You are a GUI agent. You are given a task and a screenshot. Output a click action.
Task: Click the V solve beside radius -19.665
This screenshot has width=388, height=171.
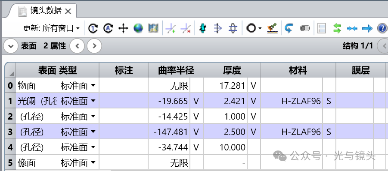196,101
